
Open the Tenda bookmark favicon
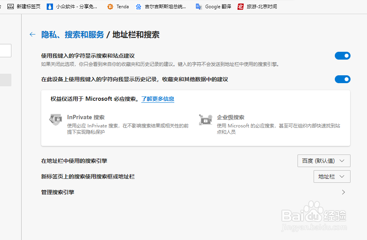110,7
